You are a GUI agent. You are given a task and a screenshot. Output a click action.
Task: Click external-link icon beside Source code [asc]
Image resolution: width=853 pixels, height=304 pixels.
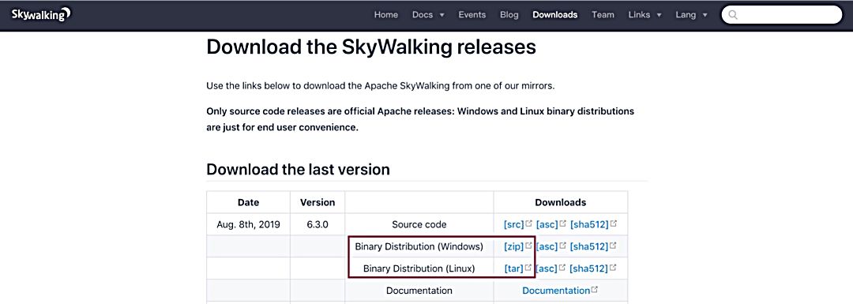pos(562,223)
